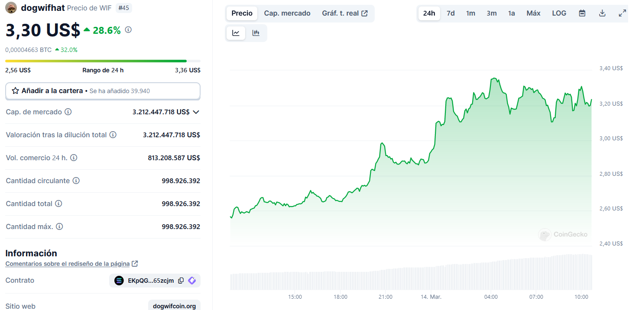Screen dimensions: 642x310
Task: Open the calendar date range picker
Action: pos(582,13)
